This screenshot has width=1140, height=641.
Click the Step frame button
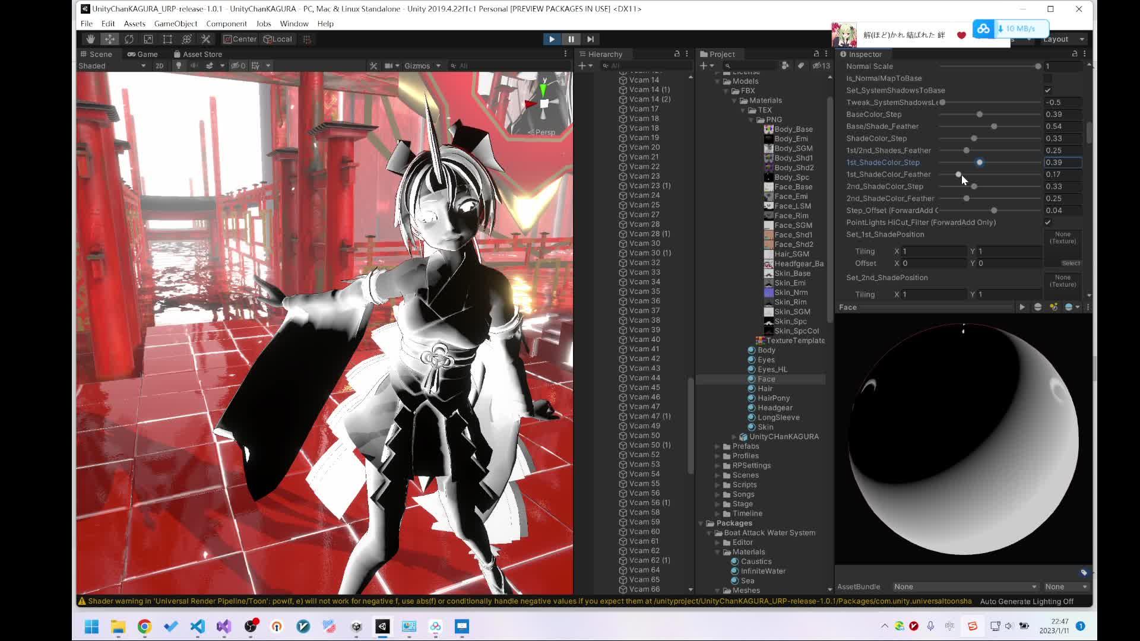tap(590, 39)
